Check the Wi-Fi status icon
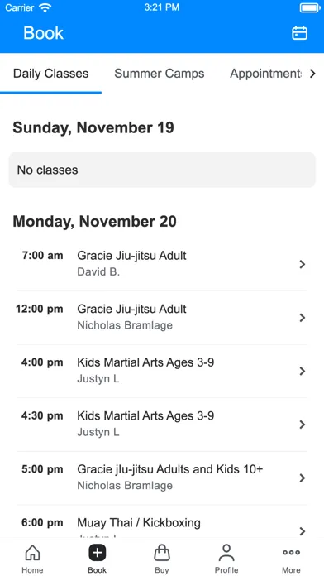The height and width of the screenshot is (576, 324). pyautogui.click(x=45, y=7)
